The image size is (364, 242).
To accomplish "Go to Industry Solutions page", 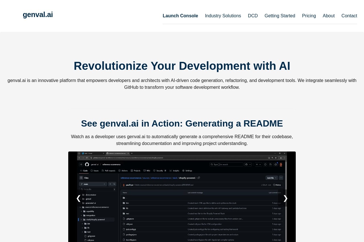I will pyautogui.click(x=223, y=16).
